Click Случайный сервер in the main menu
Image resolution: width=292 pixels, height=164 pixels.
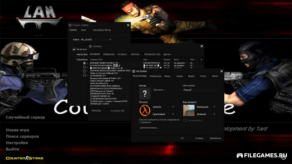click(x=25, y=117)
